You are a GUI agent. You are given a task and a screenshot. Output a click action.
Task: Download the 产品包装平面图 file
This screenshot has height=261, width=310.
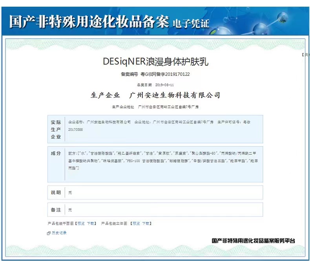point(91,223)
